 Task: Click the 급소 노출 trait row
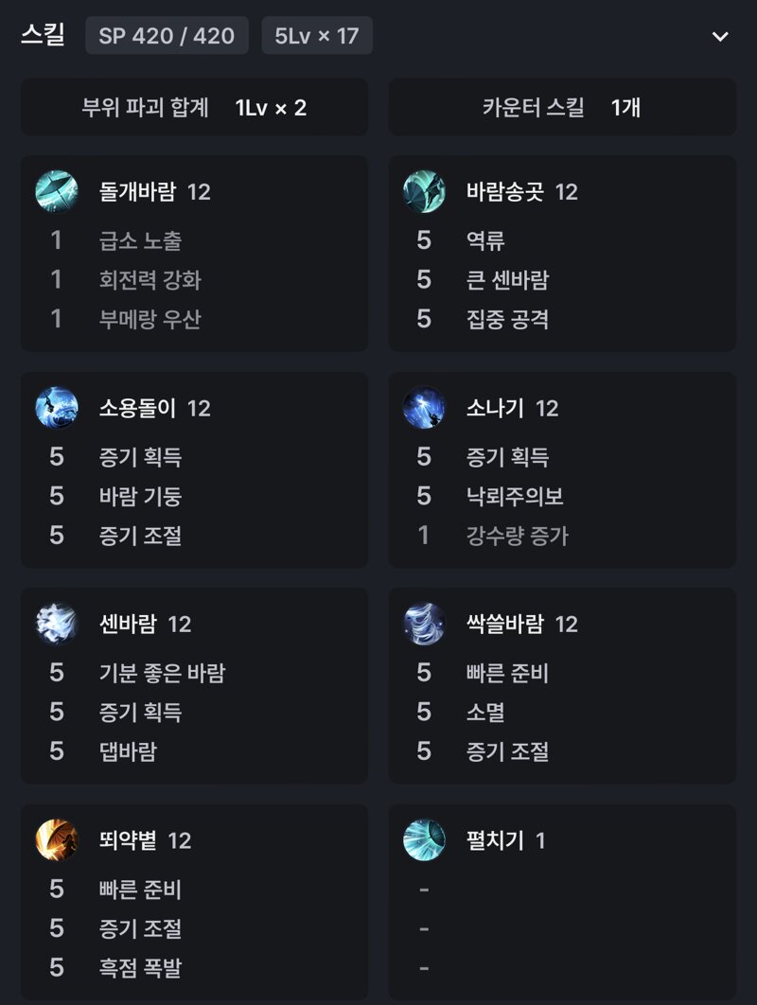pos(194,240)
